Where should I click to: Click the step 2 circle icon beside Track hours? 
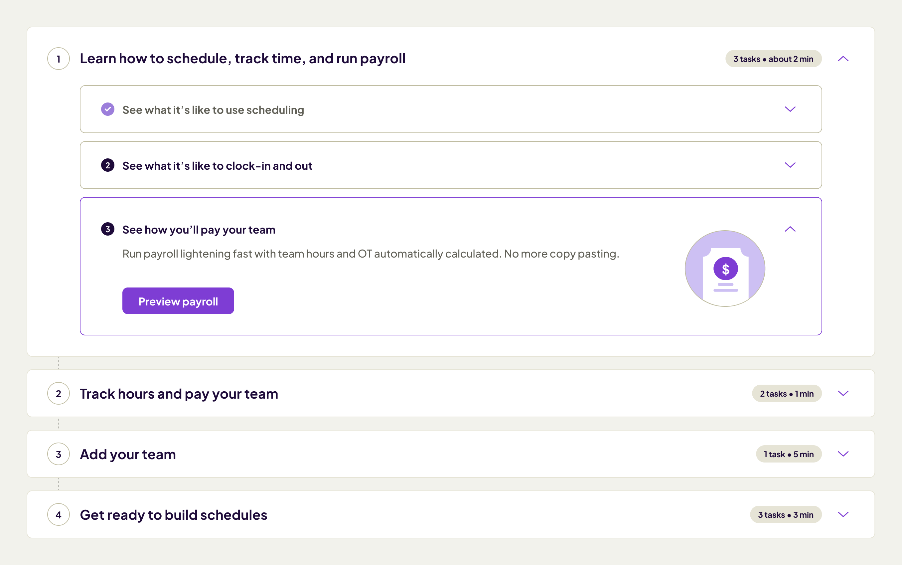(x=58, y=394)
